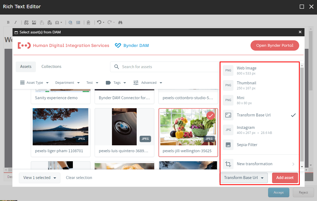Click the binoculars Find icon
The width and height of the screenshot is (317, 201).
point(120,23)
